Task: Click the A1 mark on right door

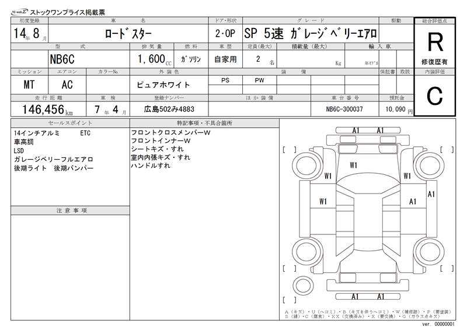Action: click(413, 202)
